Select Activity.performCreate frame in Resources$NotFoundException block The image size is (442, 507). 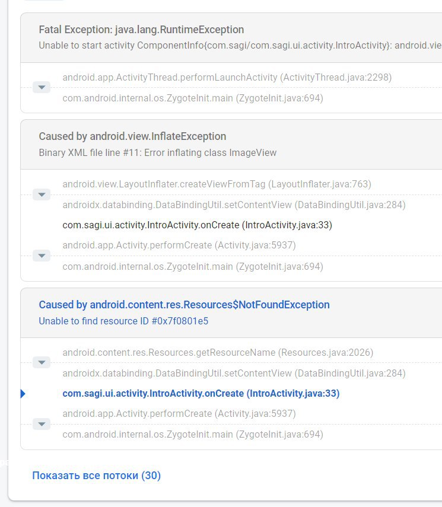(179, 413)
